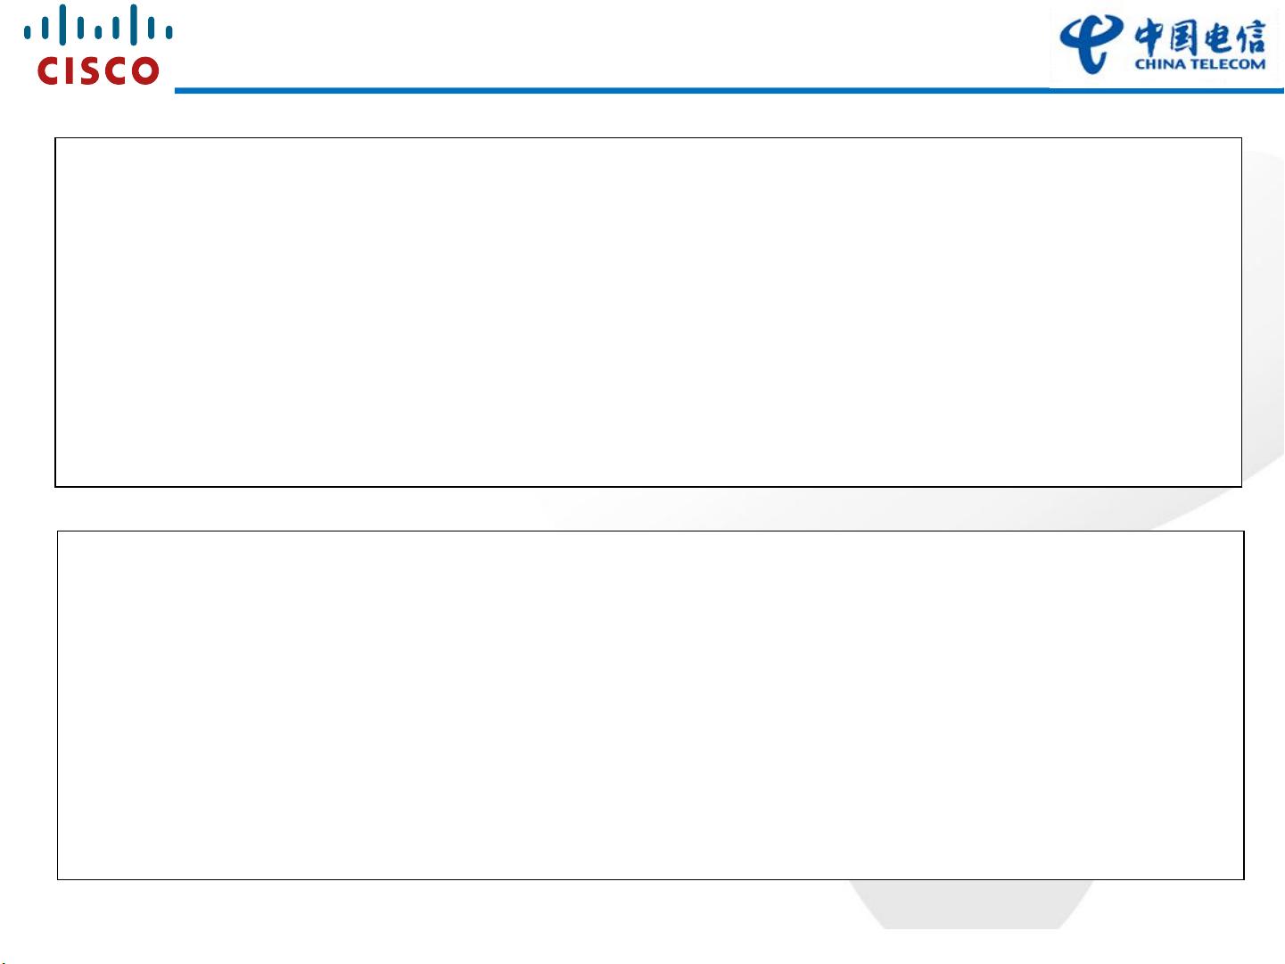Click inside the upper empty text box
Image resolution: width=1285 pixels, height=964 pixels.
[648, 312]
